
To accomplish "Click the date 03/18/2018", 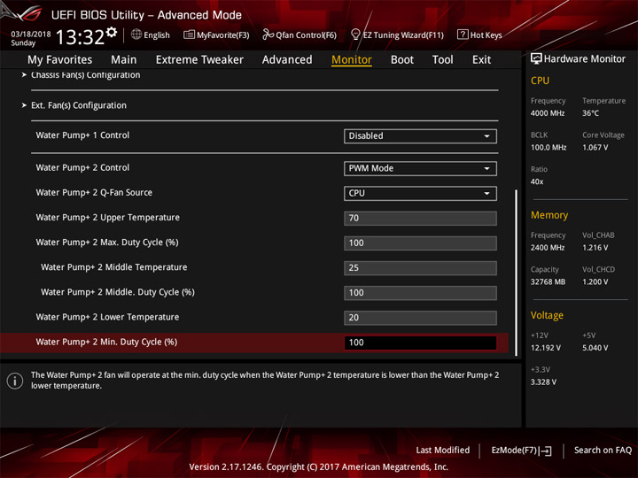I will [x=31, y=35].
